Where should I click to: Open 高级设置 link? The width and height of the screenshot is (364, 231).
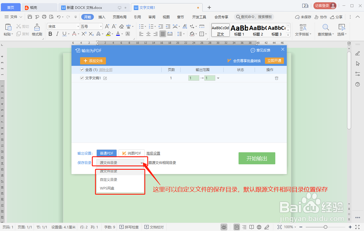click(x=153, y=153)
